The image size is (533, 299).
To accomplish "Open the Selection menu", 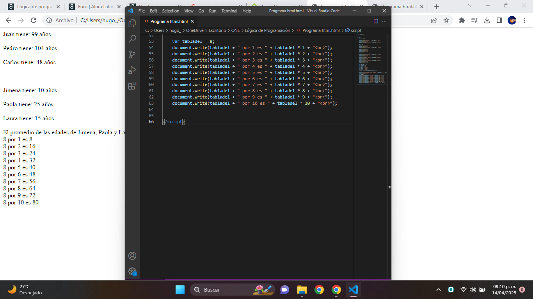I will coord(171,11).
